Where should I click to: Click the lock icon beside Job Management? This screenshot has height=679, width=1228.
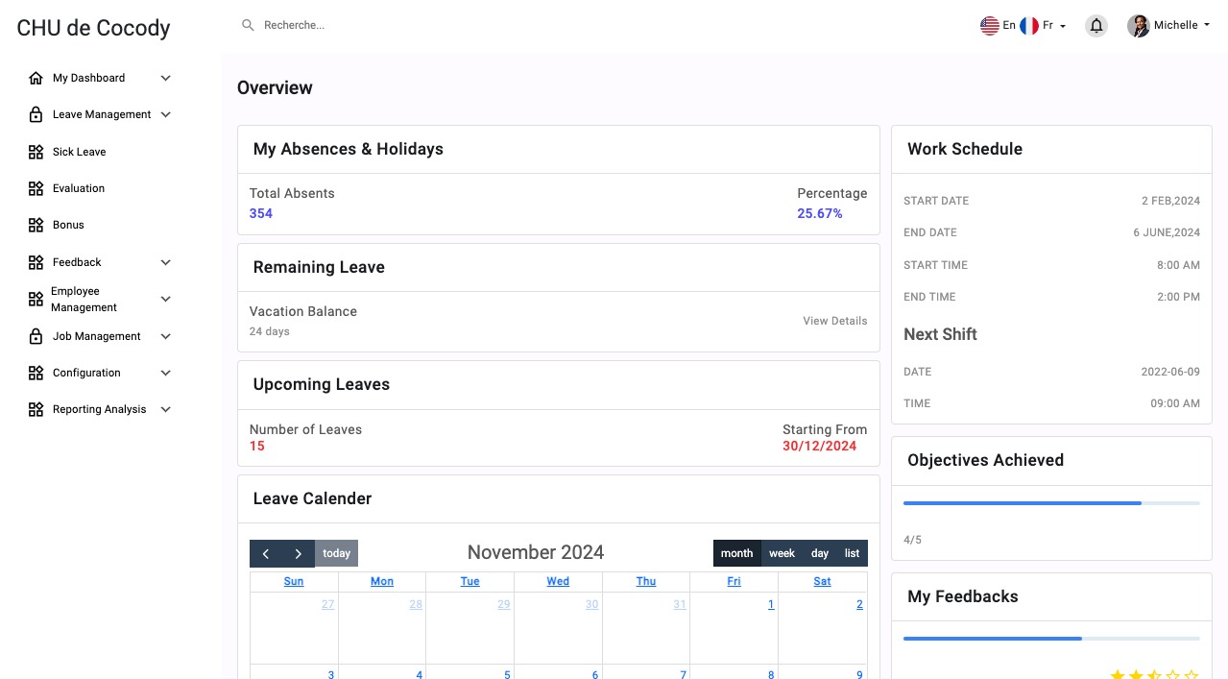pos(36,336)
